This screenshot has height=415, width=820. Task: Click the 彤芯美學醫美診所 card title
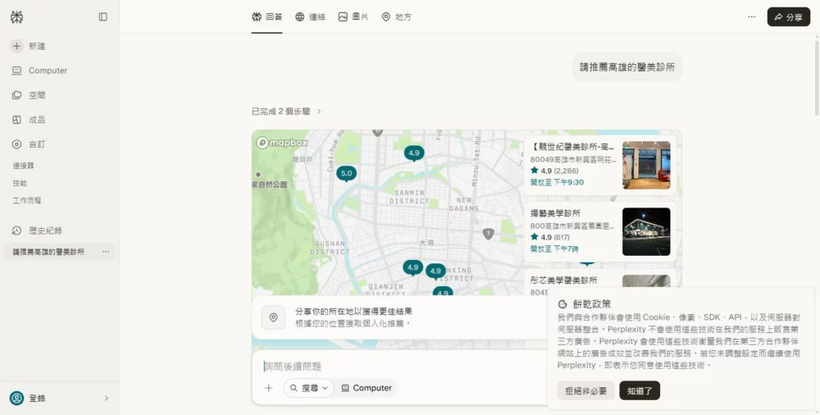(x=564, y=280)
